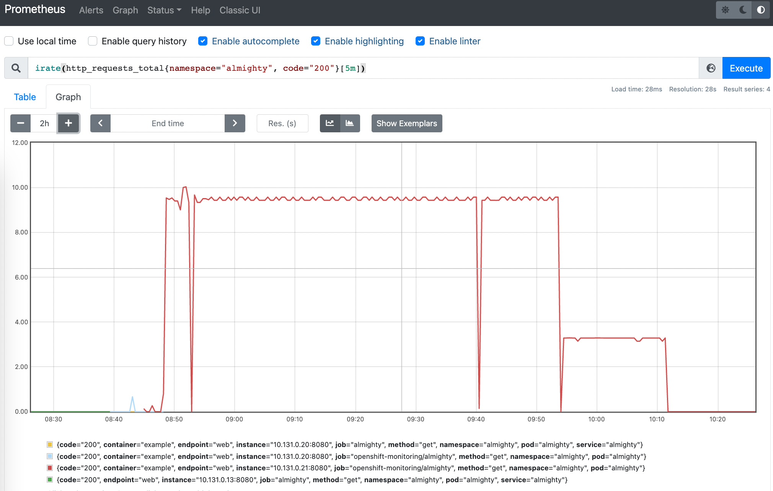Toggle Enable query history checkbox
The width and height of the screenshot is (773, 491).
pyautogui.click(x=93, y=41)
